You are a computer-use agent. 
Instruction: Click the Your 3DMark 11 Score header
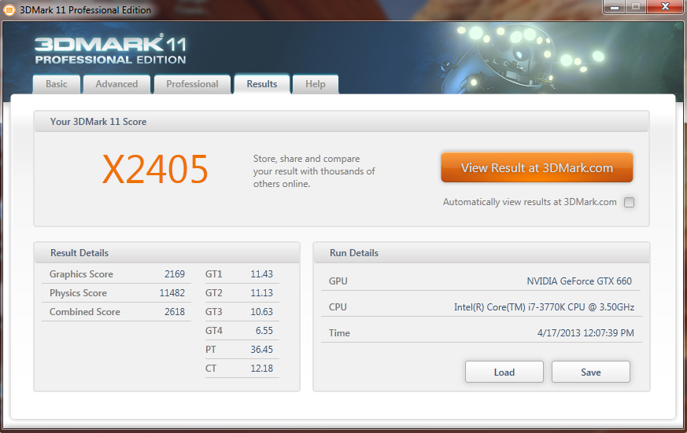tap(342, 122)
